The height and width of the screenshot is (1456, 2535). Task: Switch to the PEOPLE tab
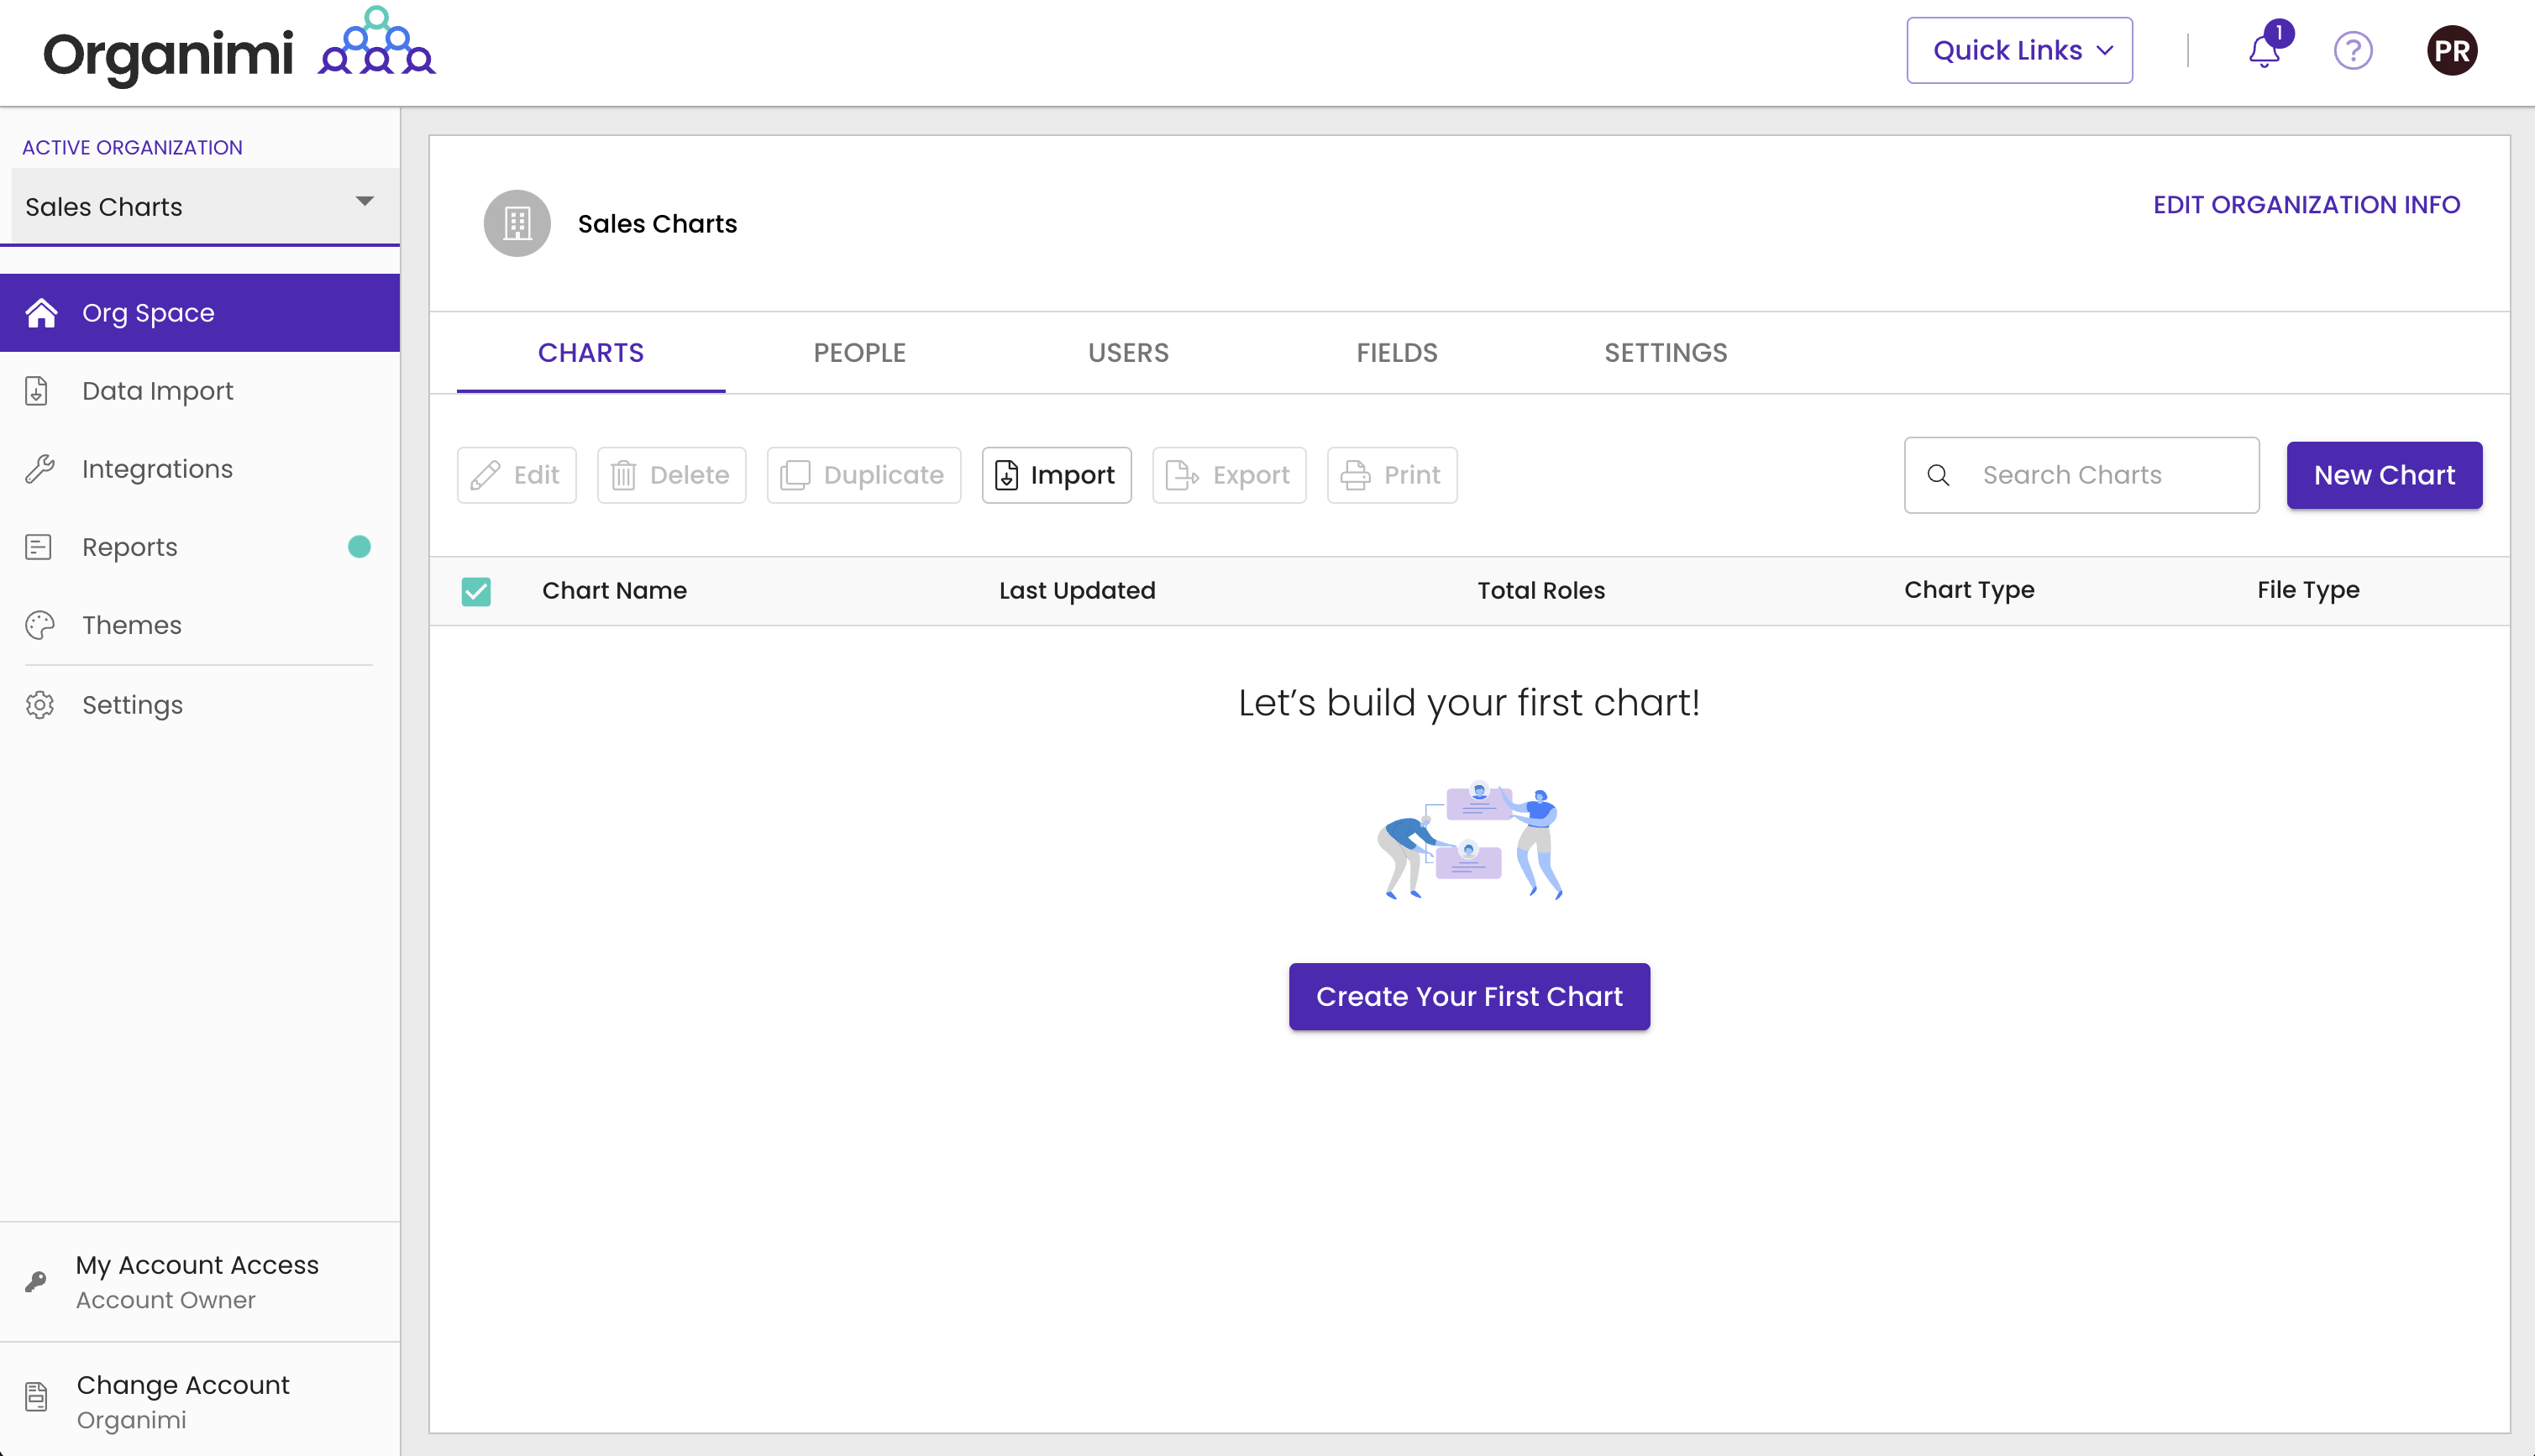859,352
